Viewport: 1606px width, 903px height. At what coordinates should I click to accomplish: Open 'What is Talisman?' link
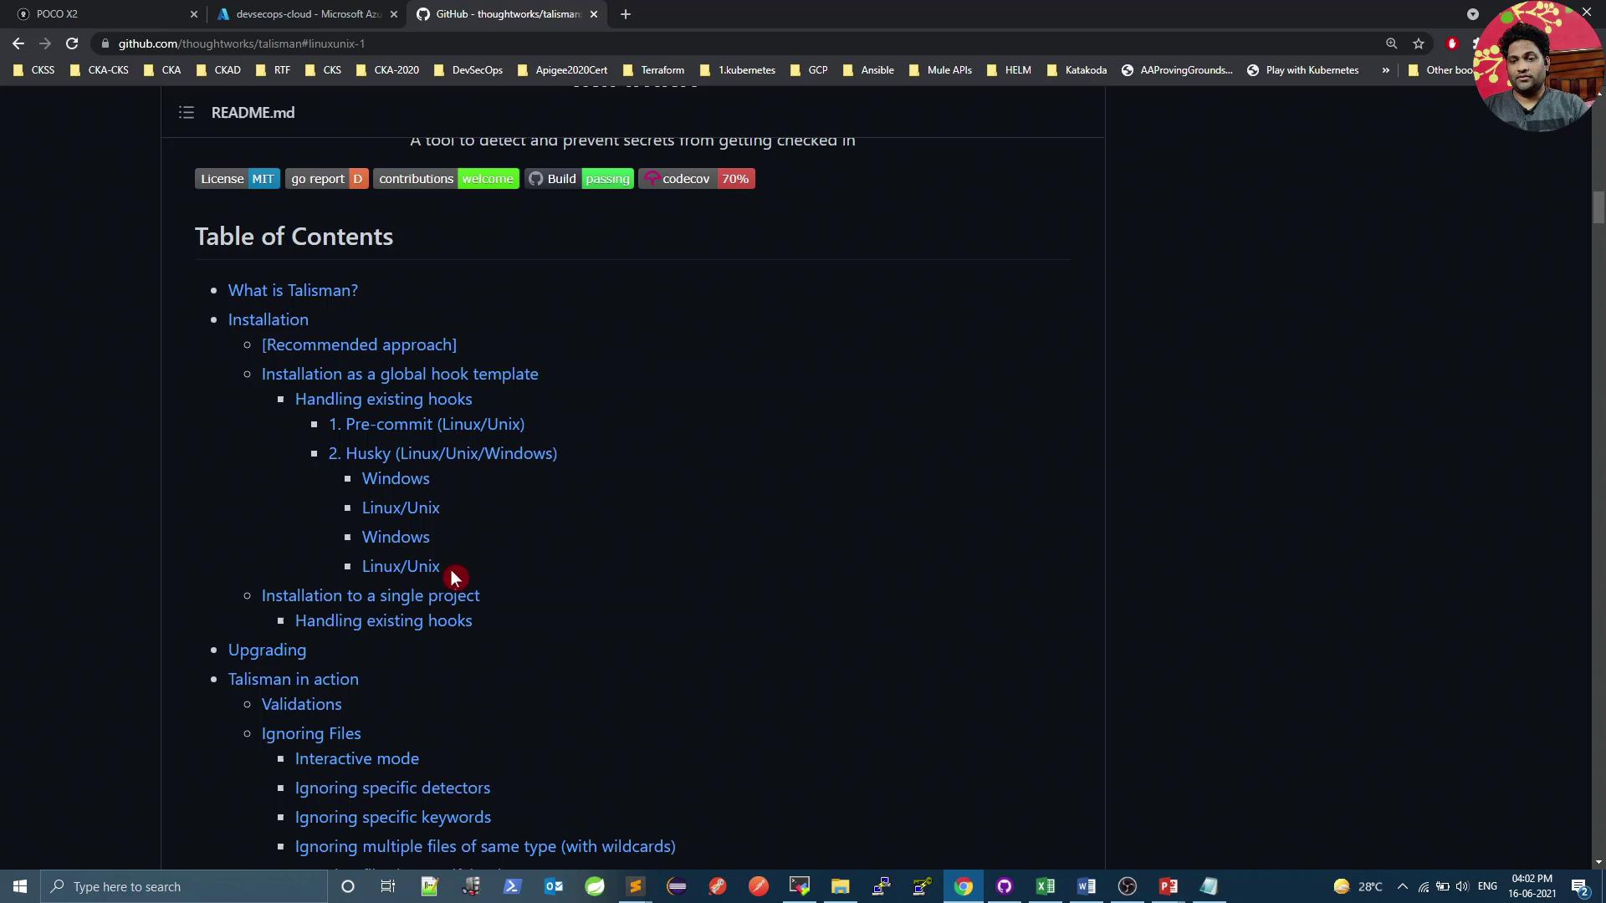pos(293,290)
